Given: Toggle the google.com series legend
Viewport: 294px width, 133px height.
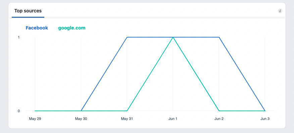Looking at the screenshot, I should [72, 28].
